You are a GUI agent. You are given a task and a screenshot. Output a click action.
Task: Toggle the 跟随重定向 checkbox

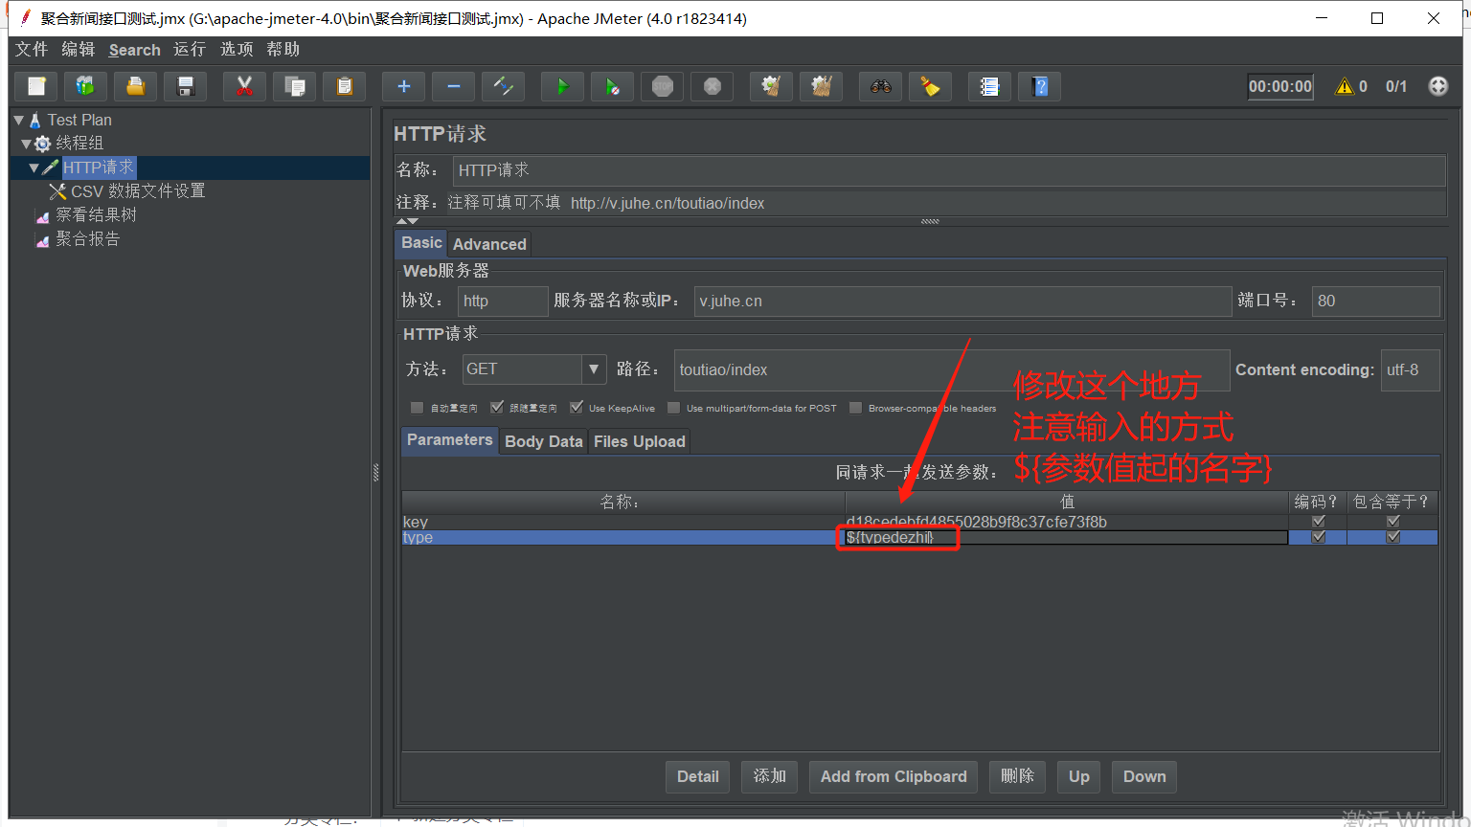tap(497, 408)
